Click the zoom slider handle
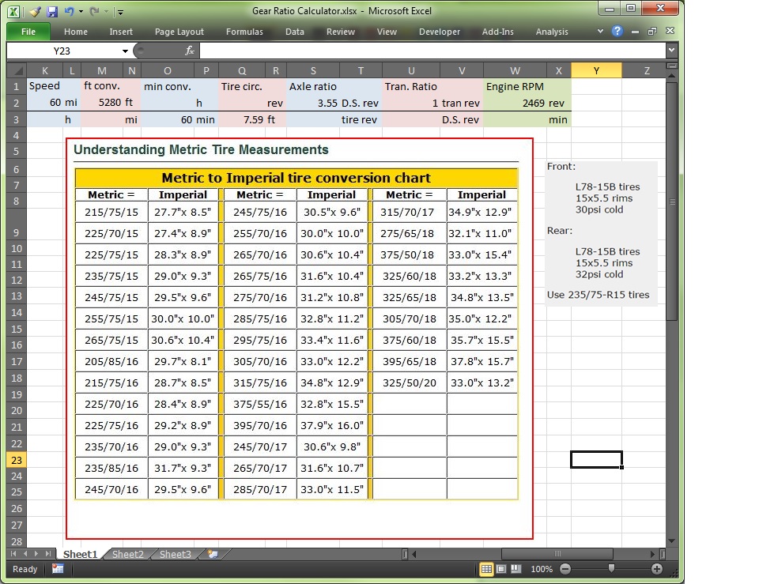The width and height of the screenshot is (759, 584). pyautogui.click(x=611, y=568)
